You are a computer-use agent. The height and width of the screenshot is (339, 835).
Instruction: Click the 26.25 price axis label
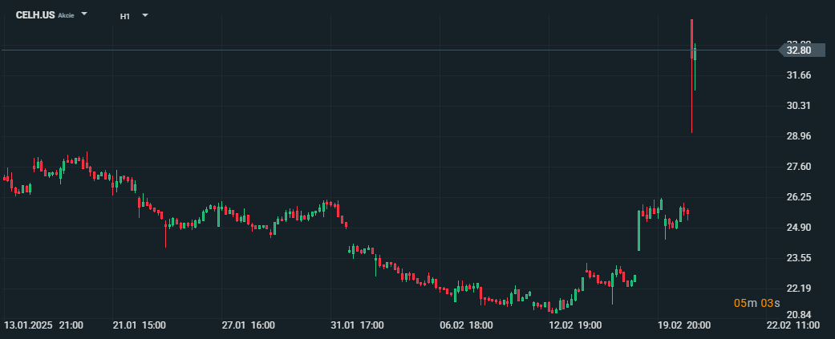tap(798, 197)
